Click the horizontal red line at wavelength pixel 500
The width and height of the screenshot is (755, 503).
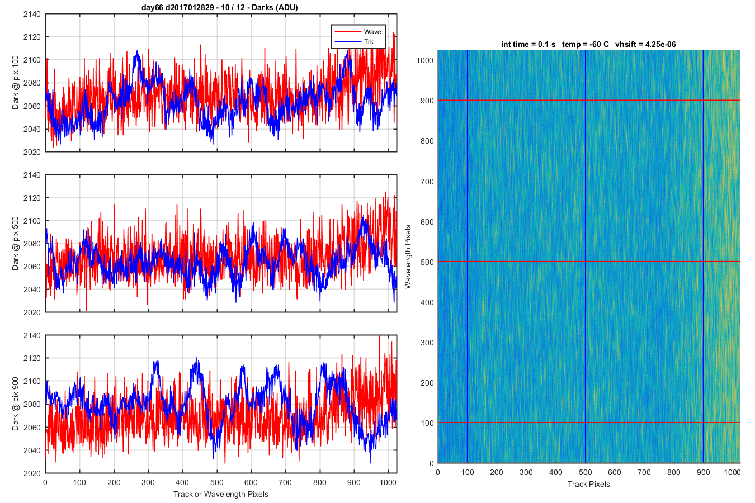(589, 262)
